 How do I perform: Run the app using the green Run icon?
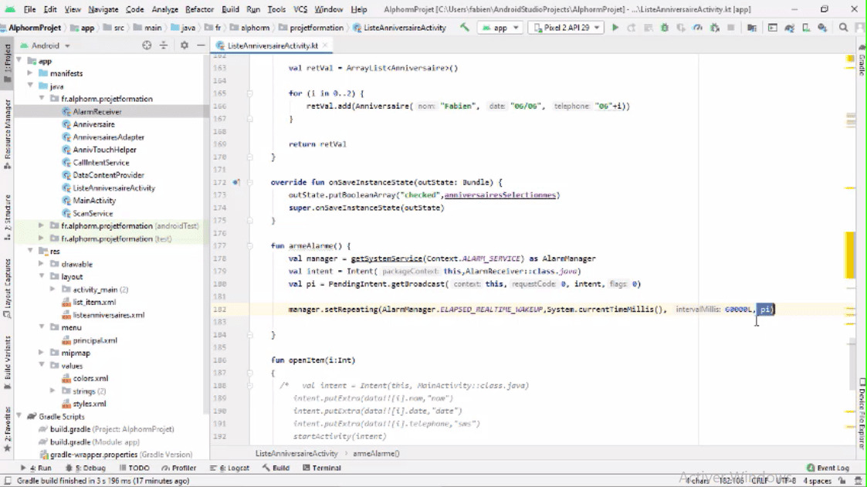pos(615,25)
